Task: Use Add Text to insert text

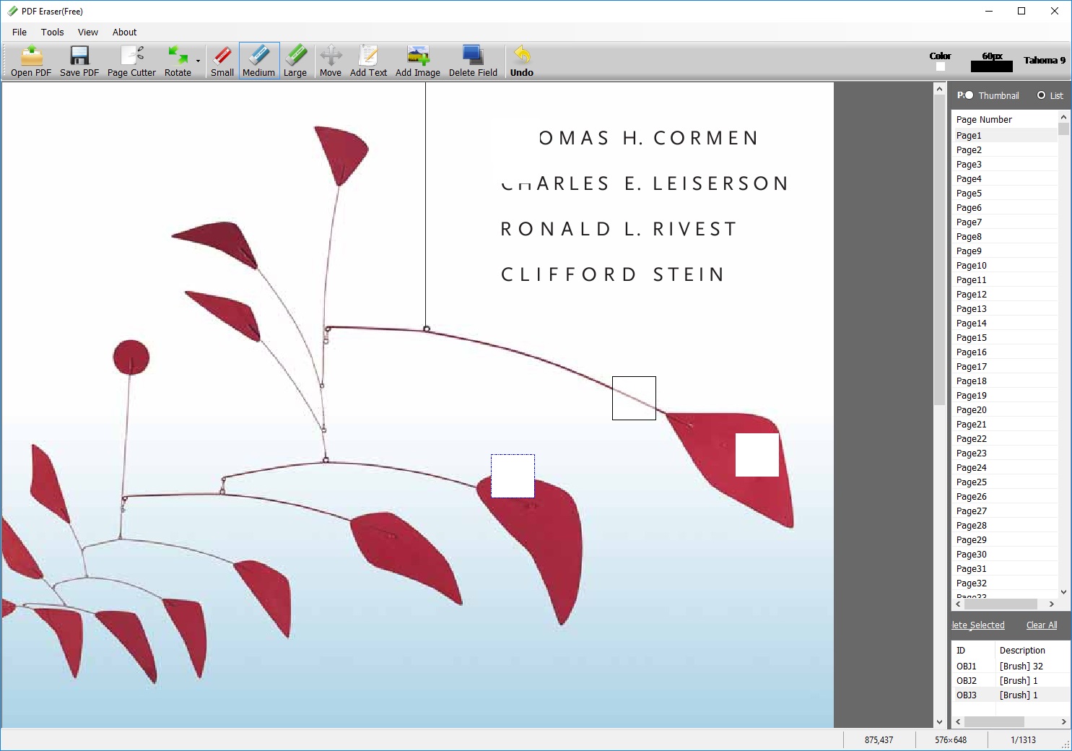Action: (368, 61)
